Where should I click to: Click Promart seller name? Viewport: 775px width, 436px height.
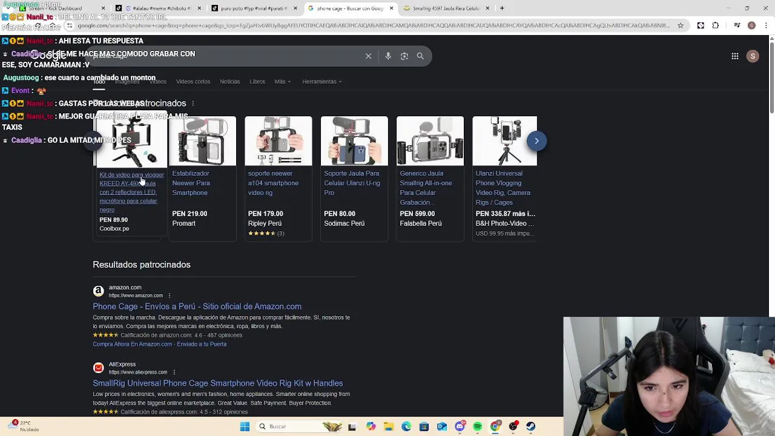click(x=183, y=223)
